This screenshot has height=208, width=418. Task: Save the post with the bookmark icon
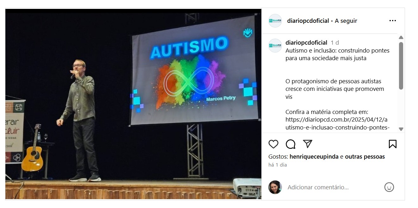click(x=392, y=144)
